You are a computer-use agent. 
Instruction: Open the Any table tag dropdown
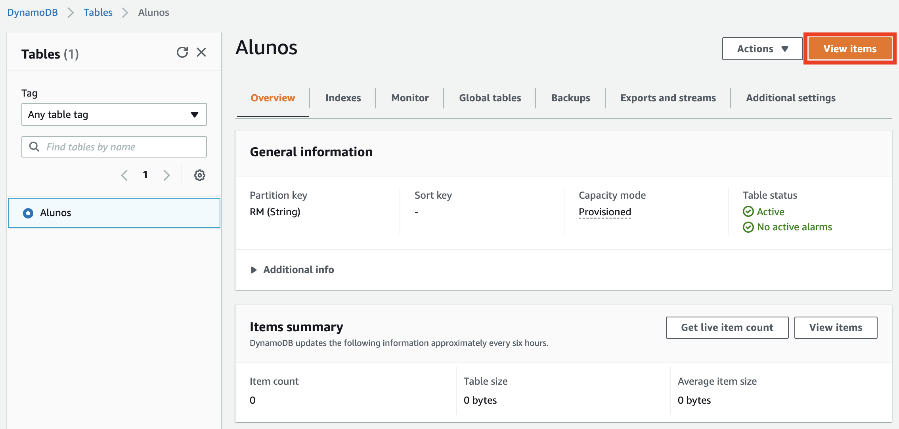(114, 115)
